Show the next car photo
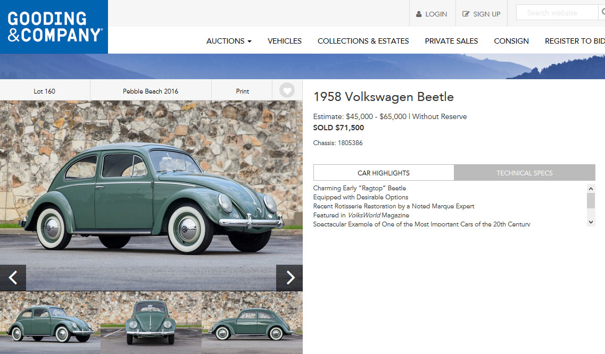Viewport: 605px width, 354px height. (x=289, y=277)
